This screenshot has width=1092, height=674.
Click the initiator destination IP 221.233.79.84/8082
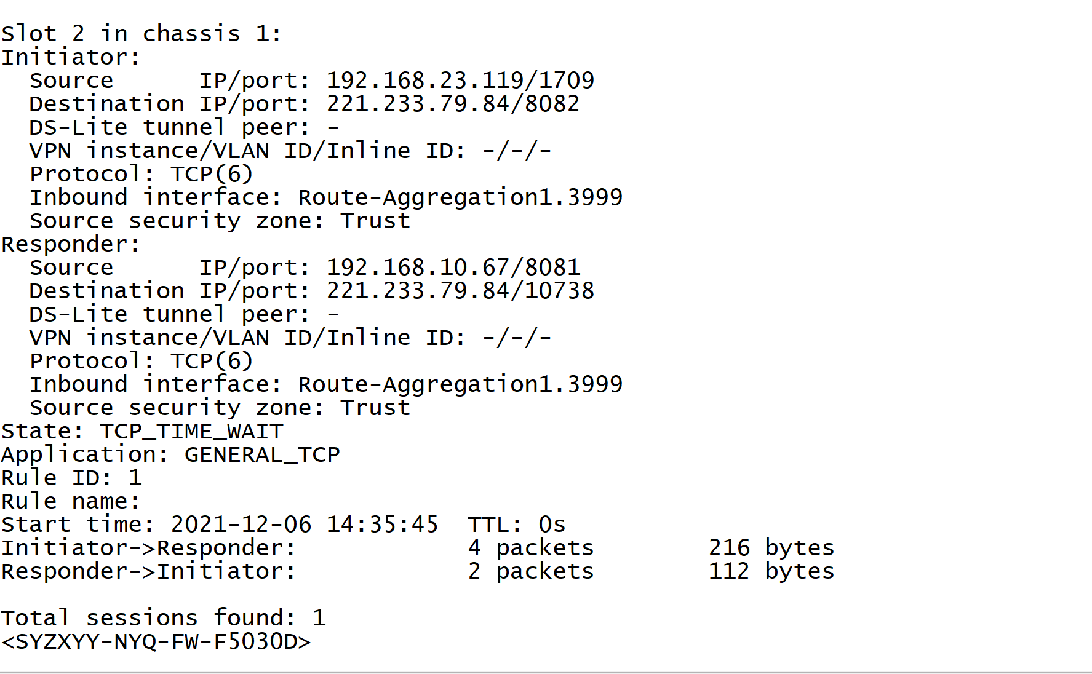(452, 104)
